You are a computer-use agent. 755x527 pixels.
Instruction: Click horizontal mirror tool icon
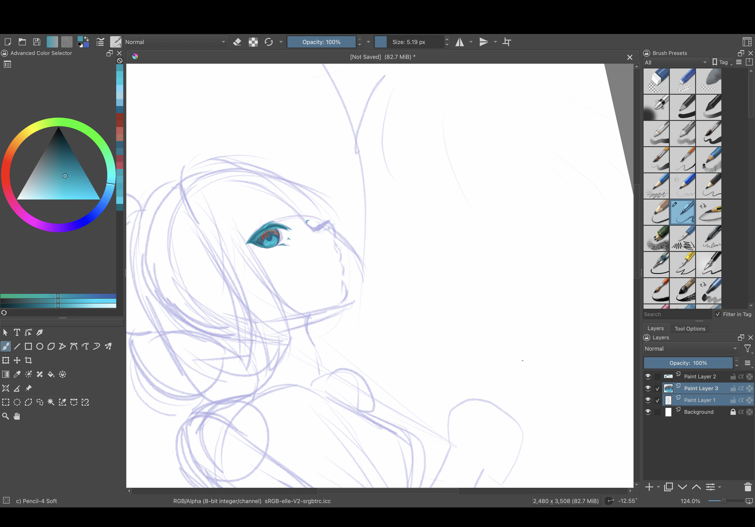click(460, 42)
